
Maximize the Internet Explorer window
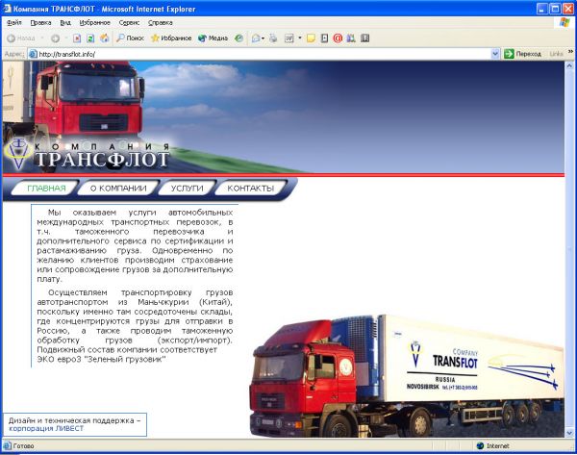coord(555,9)
